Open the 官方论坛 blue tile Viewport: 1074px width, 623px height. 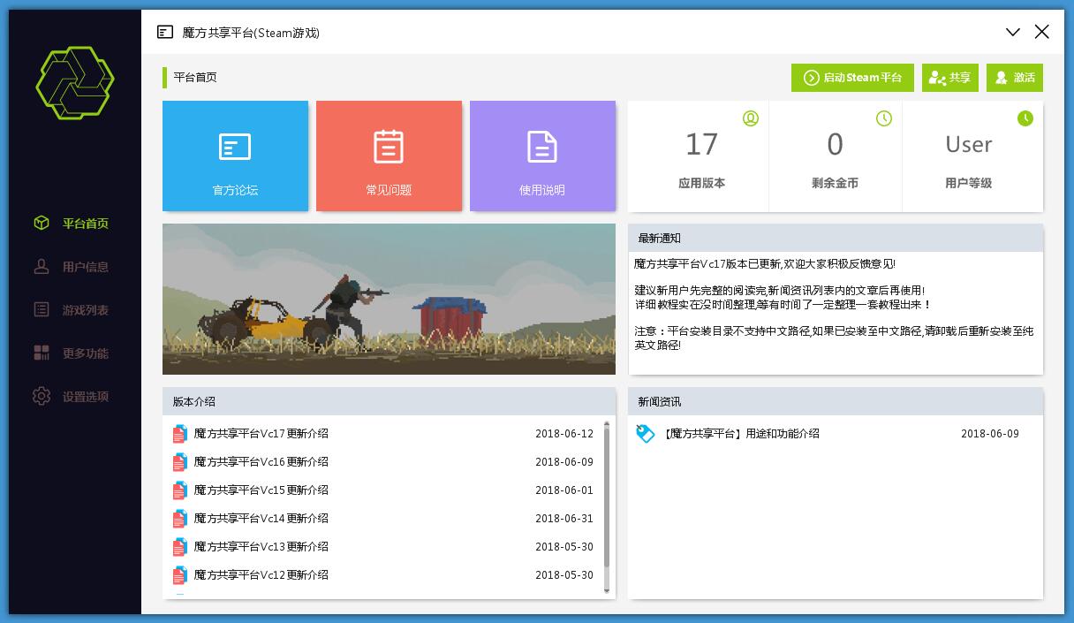coord(235,156)
